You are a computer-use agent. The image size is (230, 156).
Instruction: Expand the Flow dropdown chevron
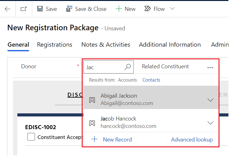172,9
